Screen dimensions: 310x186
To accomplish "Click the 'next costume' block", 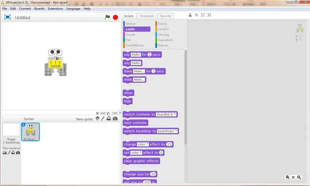I will [x=135, y=123].
